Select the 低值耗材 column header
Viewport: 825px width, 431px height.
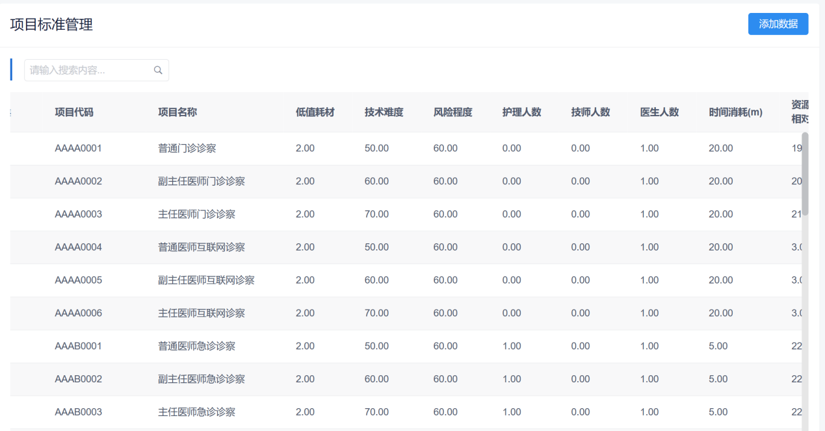[315, 112]
